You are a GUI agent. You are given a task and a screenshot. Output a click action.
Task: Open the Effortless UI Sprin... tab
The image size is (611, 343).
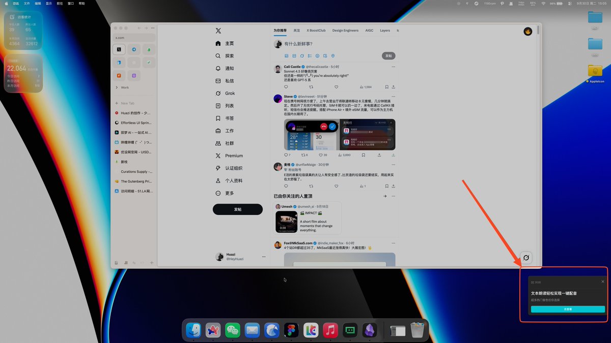click(133, 123)
